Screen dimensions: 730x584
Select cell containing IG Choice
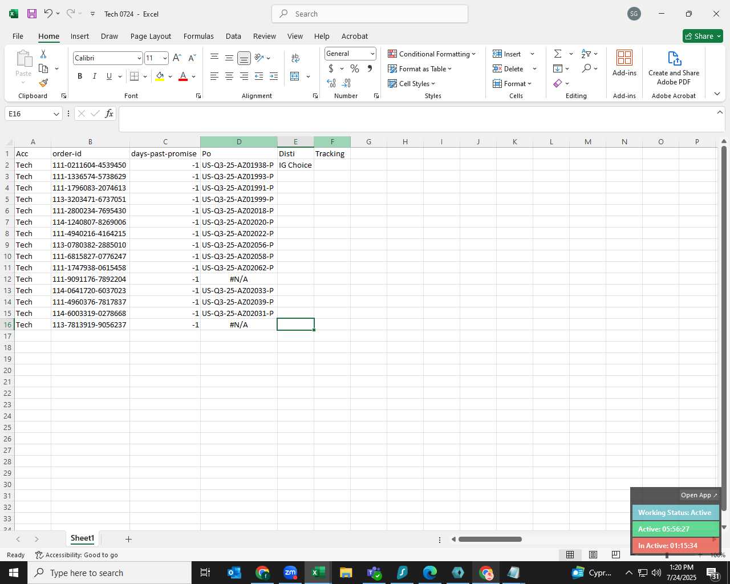[295, 165]
